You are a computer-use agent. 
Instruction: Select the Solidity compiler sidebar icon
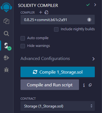7,46
